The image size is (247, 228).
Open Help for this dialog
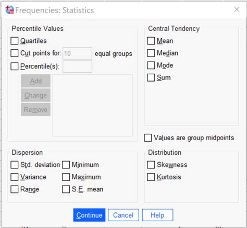[x=157, y=215]
